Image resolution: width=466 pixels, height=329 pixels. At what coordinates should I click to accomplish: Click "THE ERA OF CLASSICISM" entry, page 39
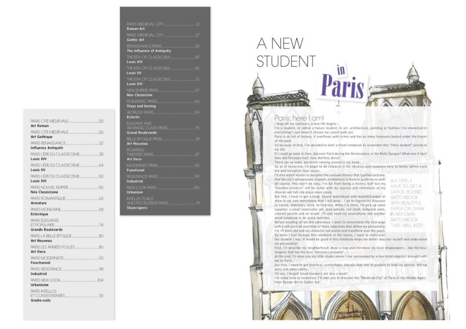[163, 57]
